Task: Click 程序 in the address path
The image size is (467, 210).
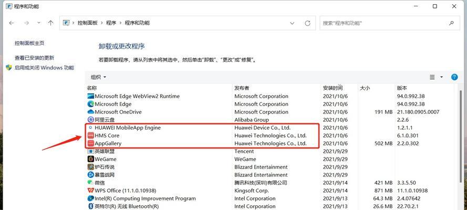Action: (x=111, y=23)
